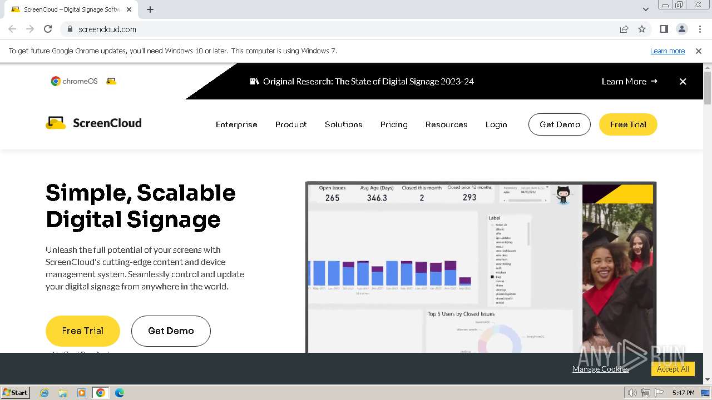Open Internet Explorer from the taskbar
Screen dimensions: 712x400
44,393
